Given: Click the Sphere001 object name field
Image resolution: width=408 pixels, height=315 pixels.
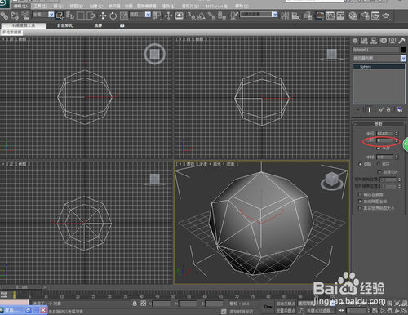Looking at the screenshot, I should click(375, 50).
